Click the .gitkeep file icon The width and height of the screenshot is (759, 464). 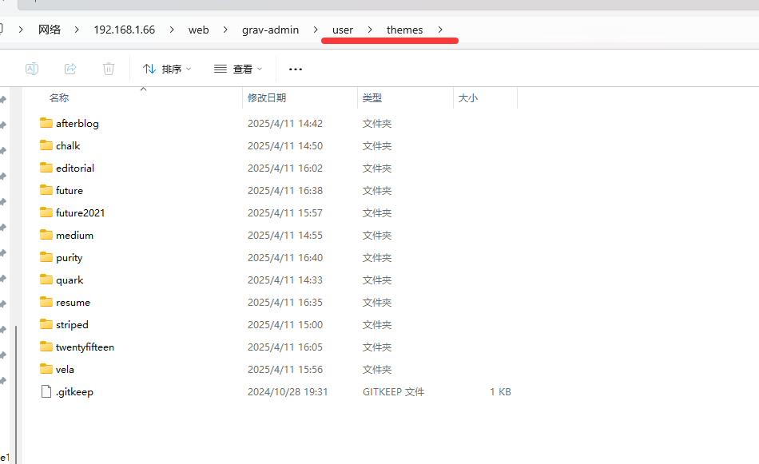[x=46, y=391]
